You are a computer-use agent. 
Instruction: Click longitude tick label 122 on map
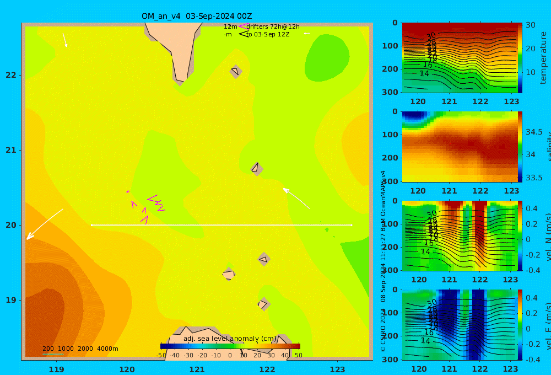(x=267, y=369)
